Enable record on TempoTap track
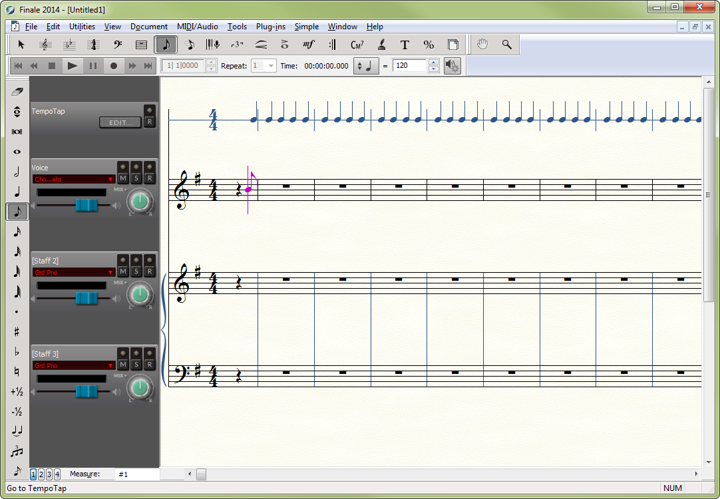 click(x=149, y=122)
